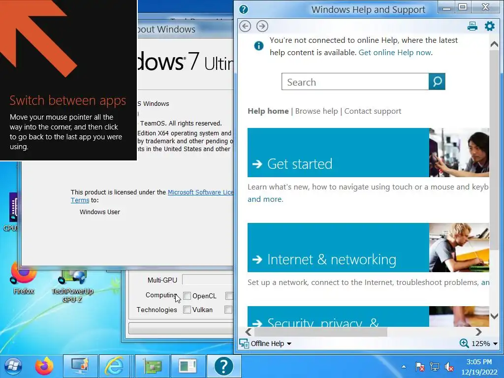Click the Help horizontal scrollbar thumb

coord(321,332)
